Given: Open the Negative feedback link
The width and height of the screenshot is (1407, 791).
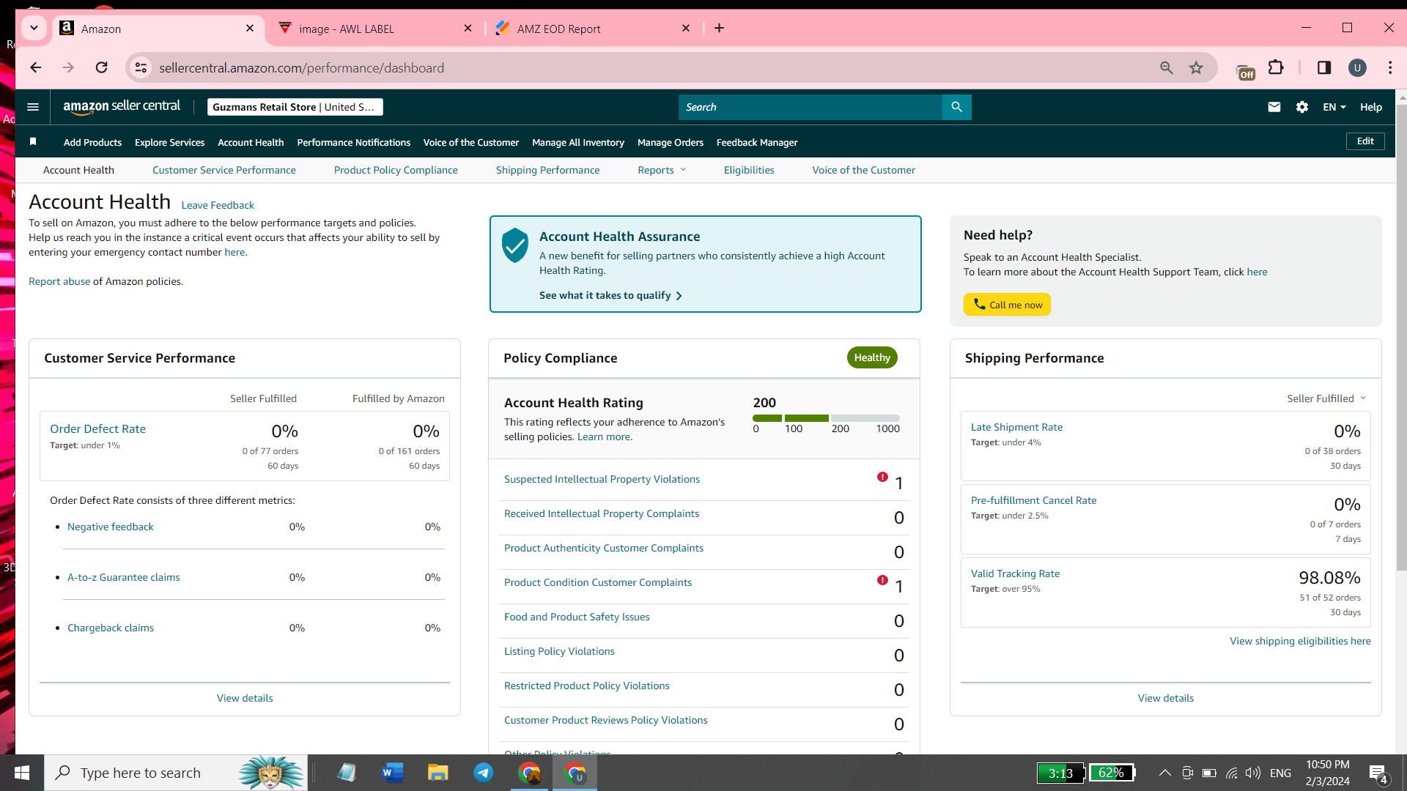Looking at the screenshot, I should pos(111,527).
